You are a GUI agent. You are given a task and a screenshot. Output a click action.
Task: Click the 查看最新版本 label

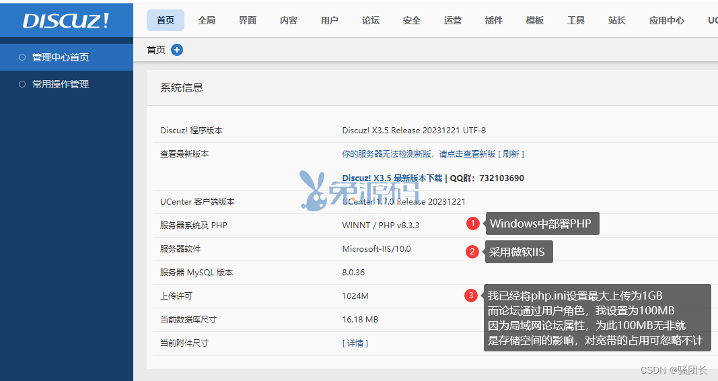pyautogui.click(x=184, y=154)
